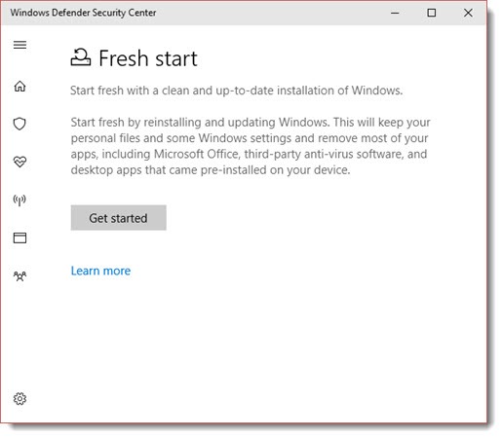502x438 pixels.
Task: Click the Fresh start heading text
Action: click(x=148, y=58)
